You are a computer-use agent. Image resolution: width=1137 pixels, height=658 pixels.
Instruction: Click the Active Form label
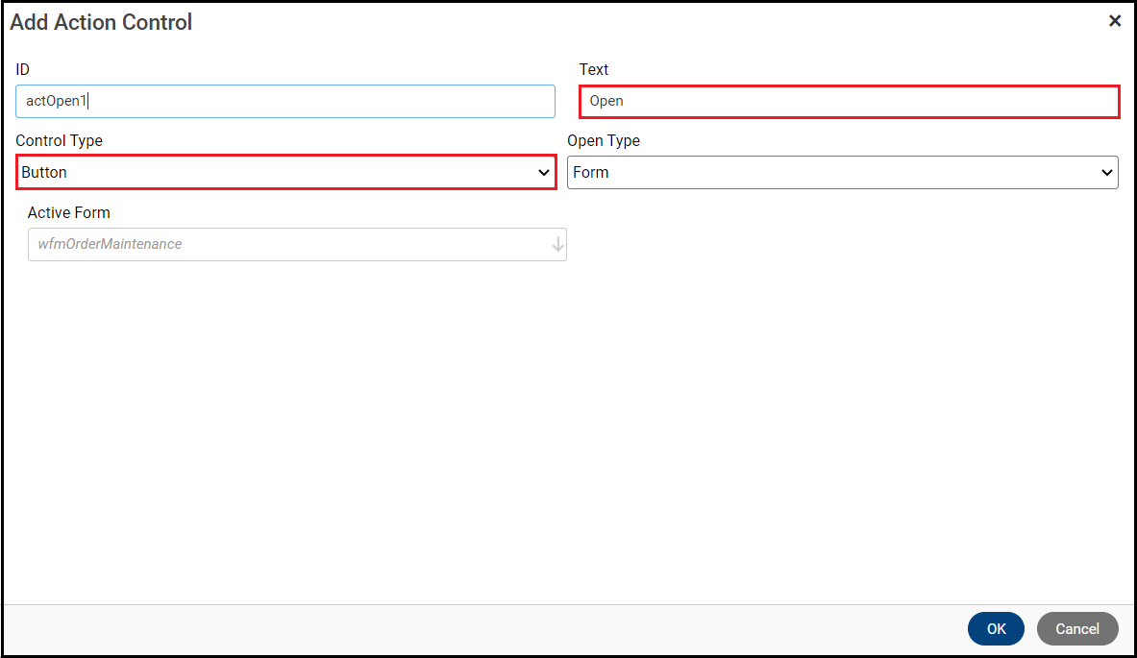[x=69, y=212]
